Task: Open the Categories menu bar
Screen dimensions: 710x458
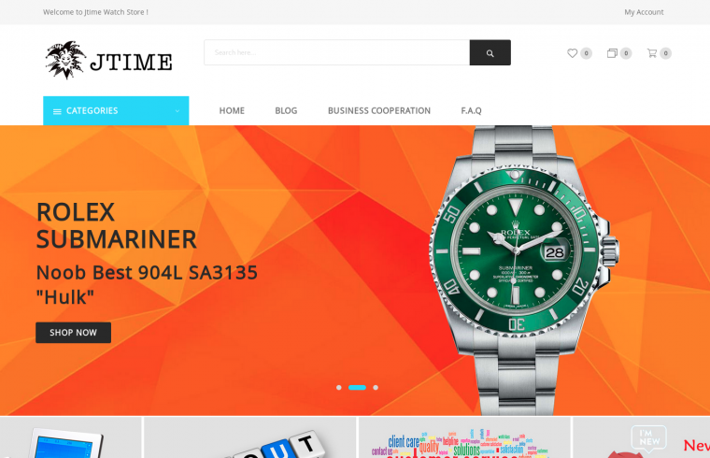Action: [116, 110]
